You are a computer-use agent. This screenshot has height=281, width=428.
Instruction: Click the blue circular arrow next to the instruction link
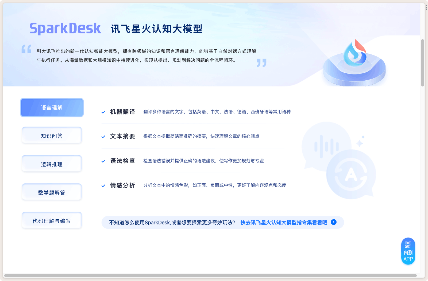point(333,222)
